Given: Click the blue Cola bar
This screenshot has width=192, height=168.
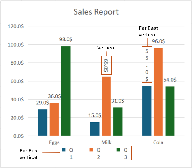Looking at the screenshot, I should (x=147, y=111).
